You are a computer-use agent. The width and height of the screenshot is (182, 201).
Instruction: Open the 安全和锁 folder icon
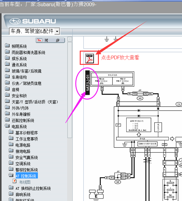[7, 95]
